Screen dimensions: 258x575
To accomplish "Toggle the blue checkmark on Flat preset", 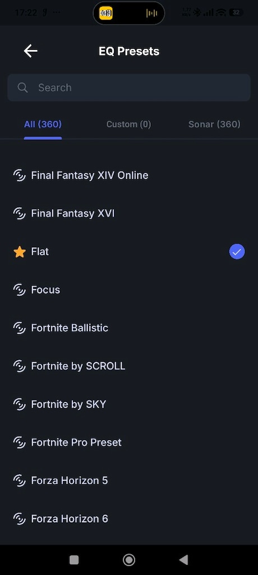I will (x=237, y=252).
